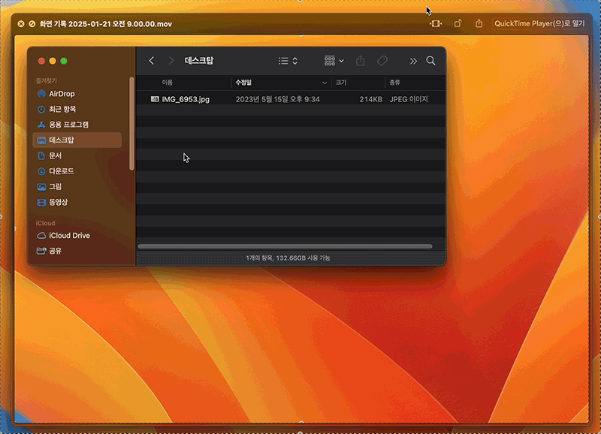Click the tag icon in Finder toolbar
This screenshot has height=434, width=601.
[382, 61]
